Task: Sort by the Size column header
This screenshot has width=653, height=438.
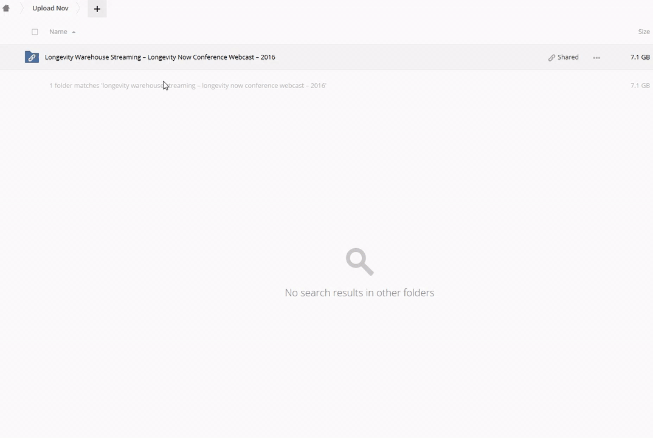Action: tap(644, 32)
